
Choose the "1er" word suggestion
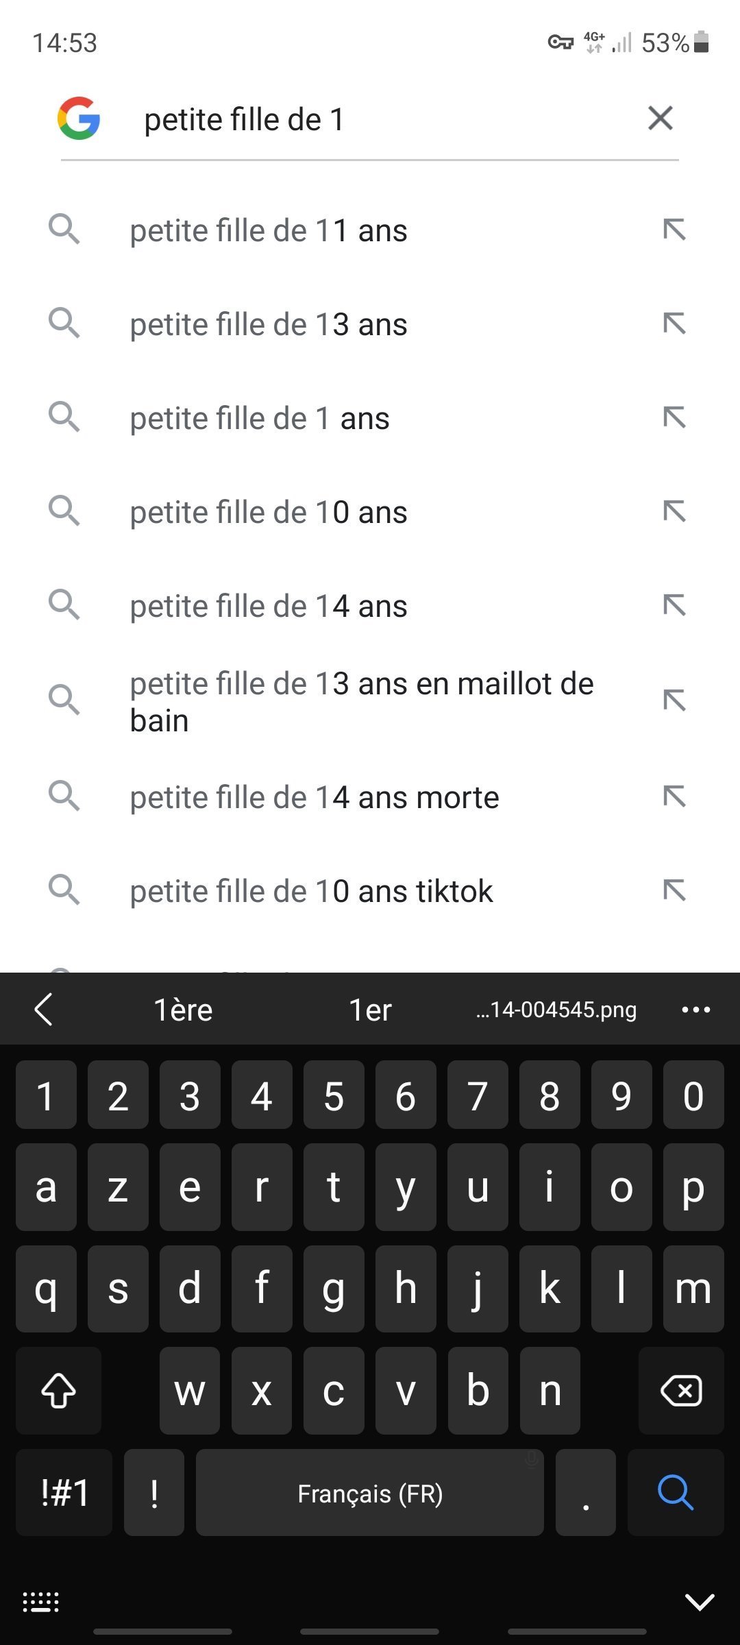pos(370,1010)
